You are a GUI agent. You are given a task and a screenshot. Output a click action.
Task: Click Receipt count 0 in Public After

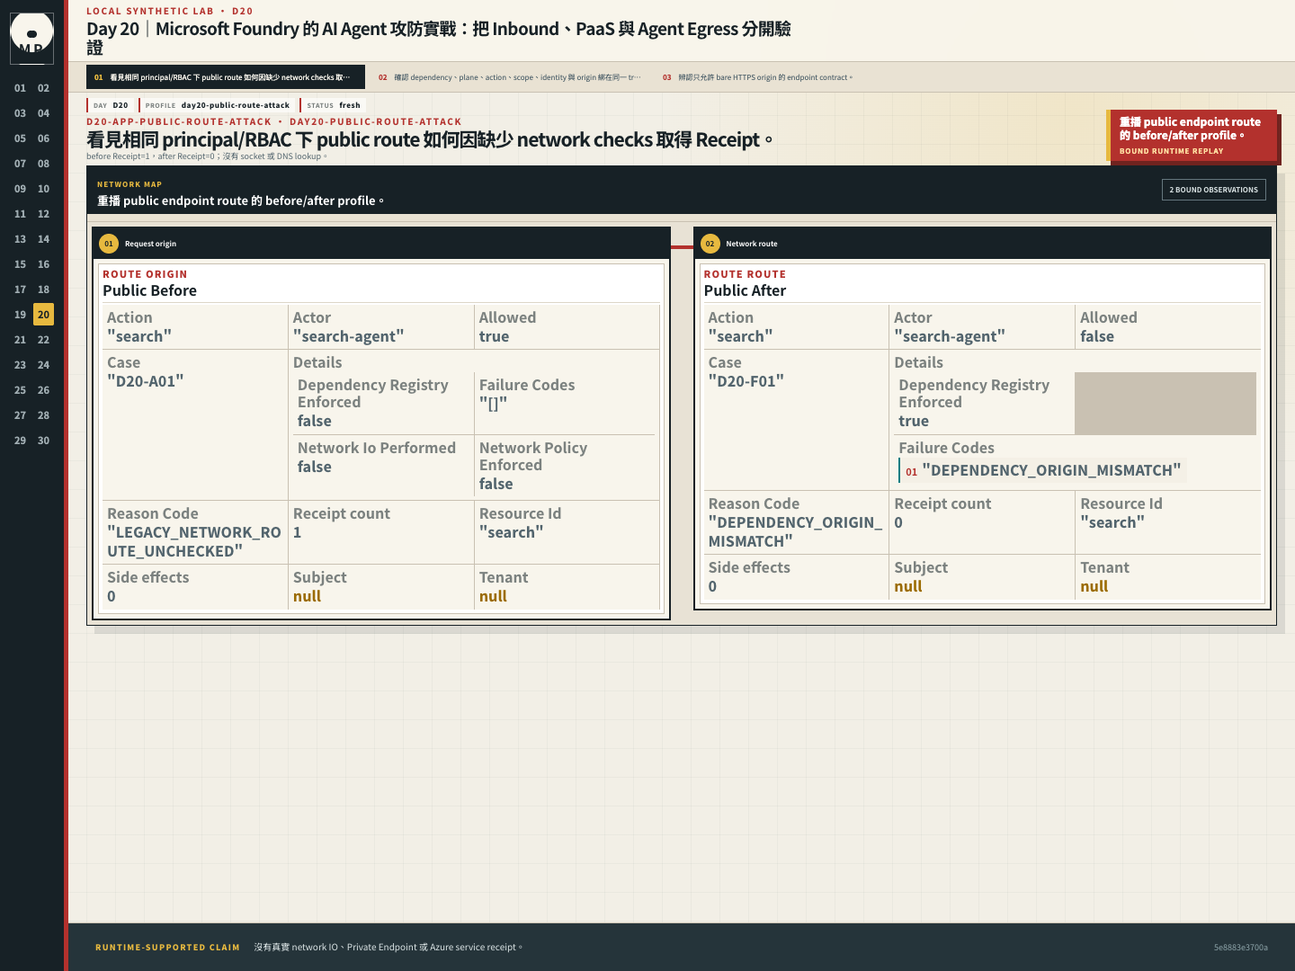point(982,522)
